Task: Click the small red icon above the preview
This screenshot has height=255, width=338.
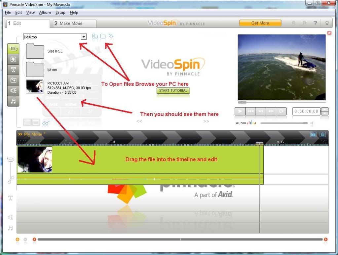Action: pyautogui.click(x=329, y=33)
